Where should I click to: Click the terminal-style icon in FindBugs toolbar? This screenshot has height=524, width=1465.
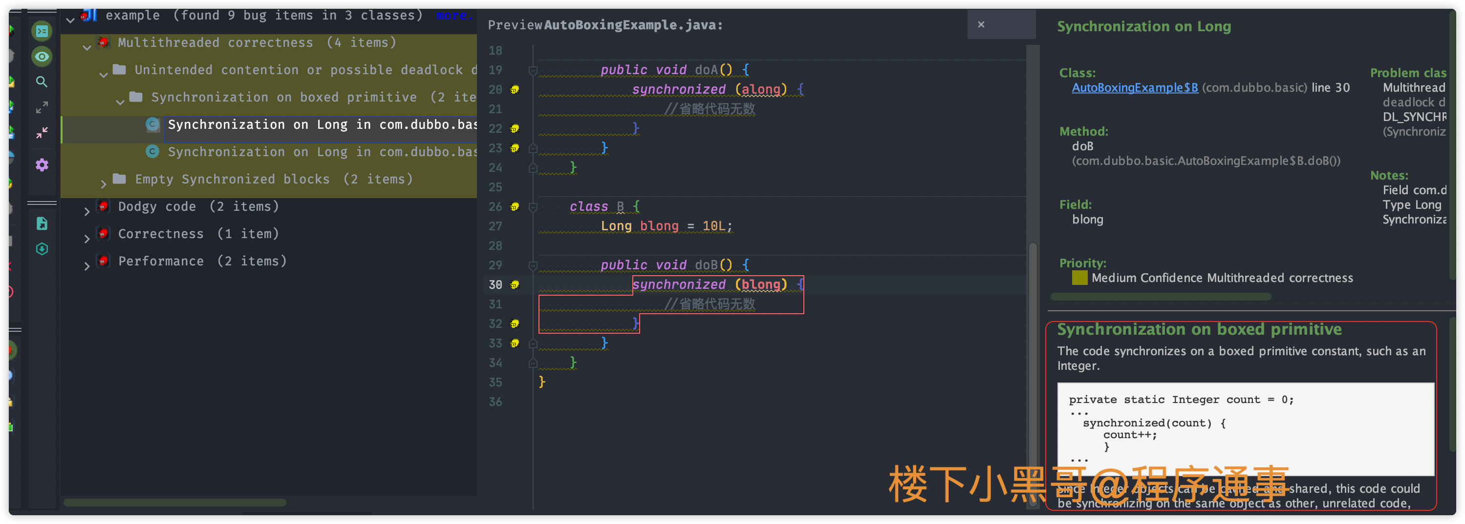pyautogui.click(x=42, y=31)
